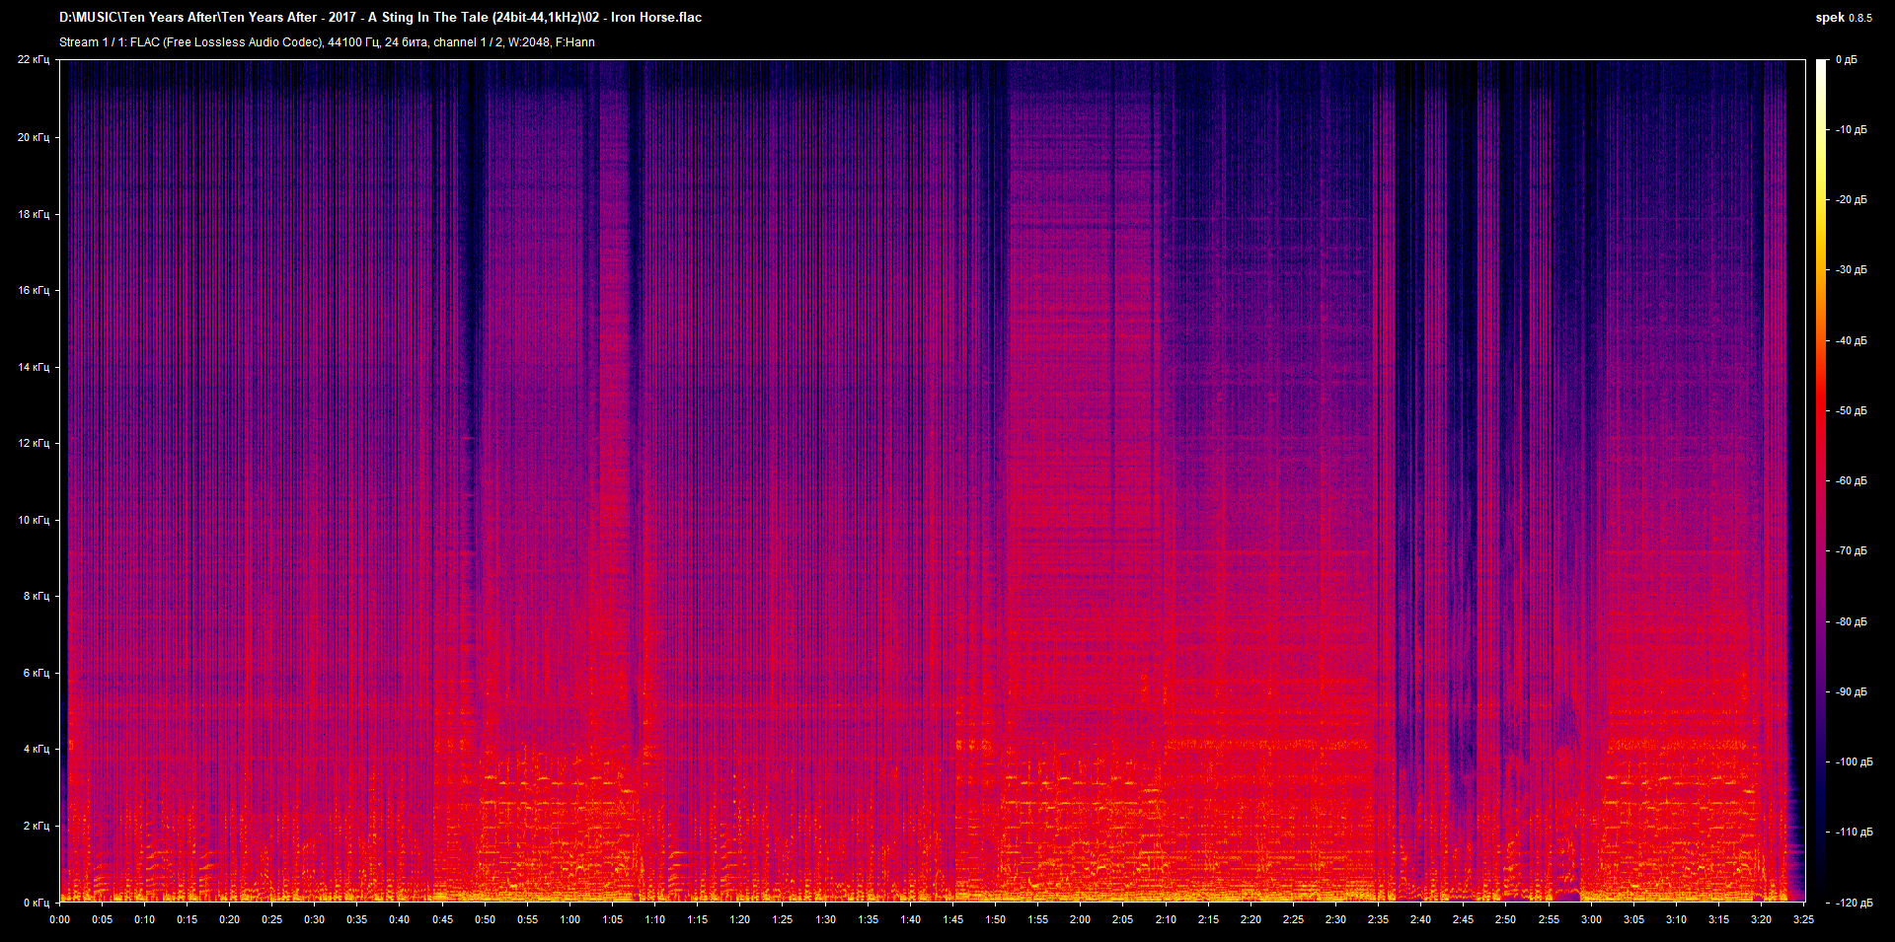Screen dimensions: 1895x942
Task: Click the 16 кГц frequency axis label
Action: 34,290
